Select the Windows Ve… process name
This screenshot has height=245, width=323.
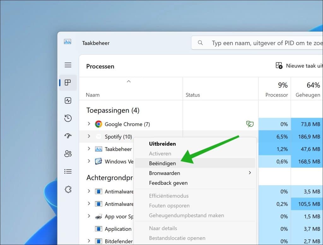119,161
